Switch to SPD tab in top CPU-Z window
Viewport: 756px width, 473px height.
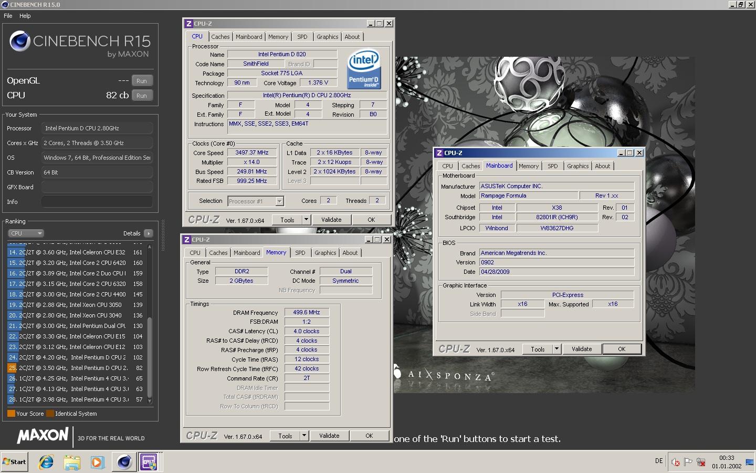[302, 37]
